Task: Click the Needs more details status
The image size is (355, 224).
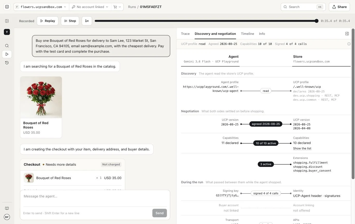Action: 59,165
